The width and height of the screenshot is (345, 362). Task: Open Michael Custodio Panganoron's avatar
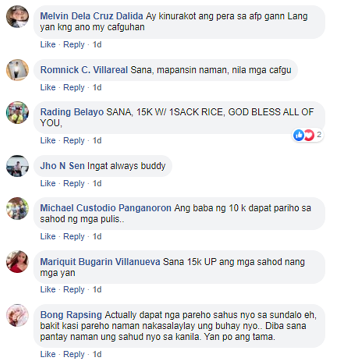tap(17, 208)
